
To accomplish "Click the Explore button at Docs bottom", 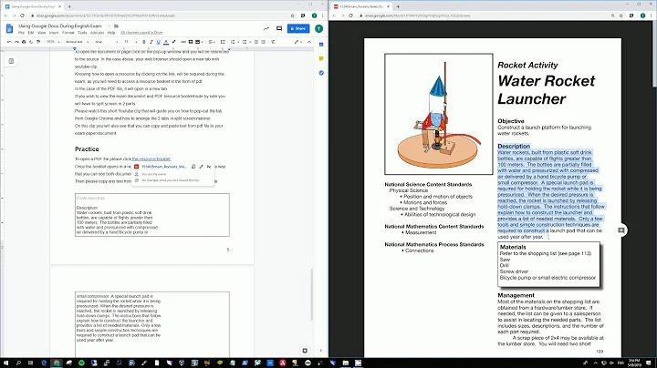I will (305, 351).
